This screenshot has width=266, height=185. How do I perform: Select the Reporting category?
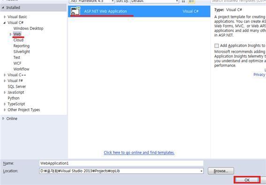click(x=22, y=46)
